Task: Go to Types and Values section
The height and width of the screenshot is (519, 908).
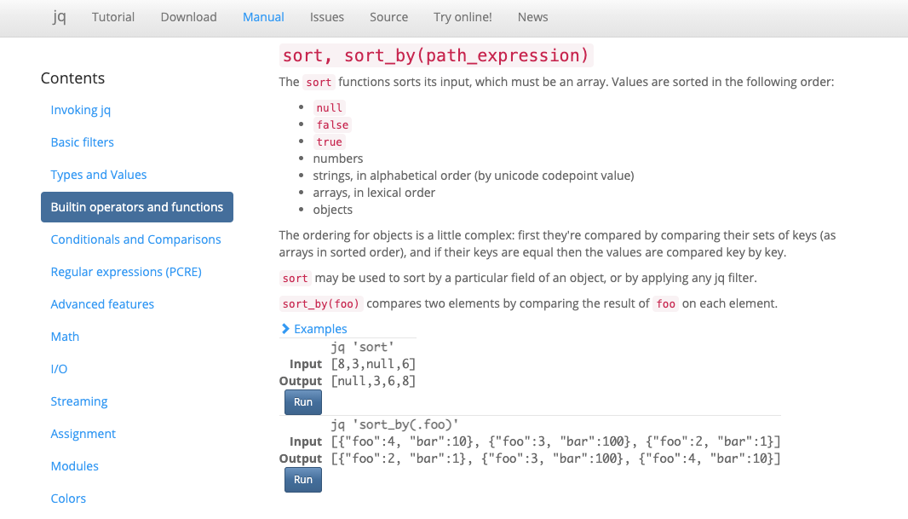Action: tap(98, 174)
